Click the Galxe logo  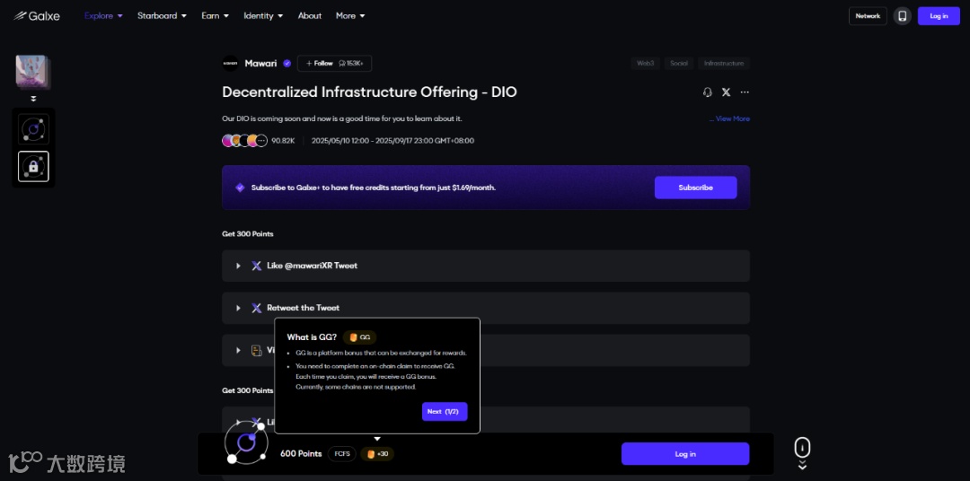(x=37, y=16)
